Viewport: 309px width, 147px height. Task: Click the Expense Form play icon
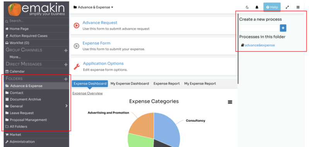[76, 46]
